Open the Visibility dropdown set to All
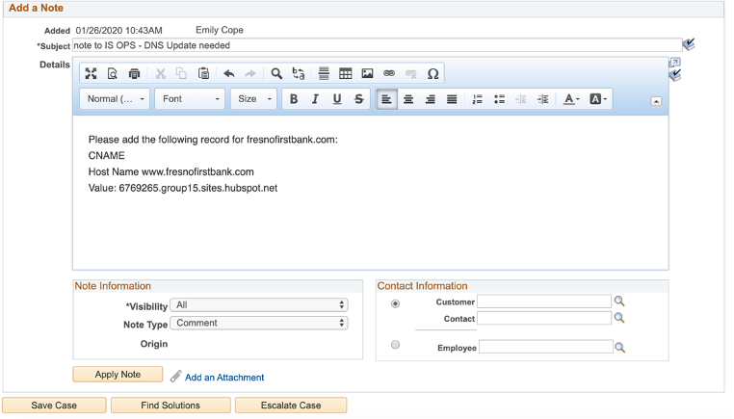The height and width of the screenshot is (419, 734). pyautogui.click(x=258, y=305)
